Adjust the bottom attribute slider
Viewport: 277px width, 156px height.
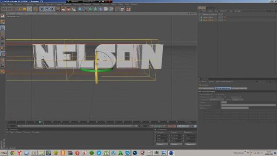[x=235, y=108]
